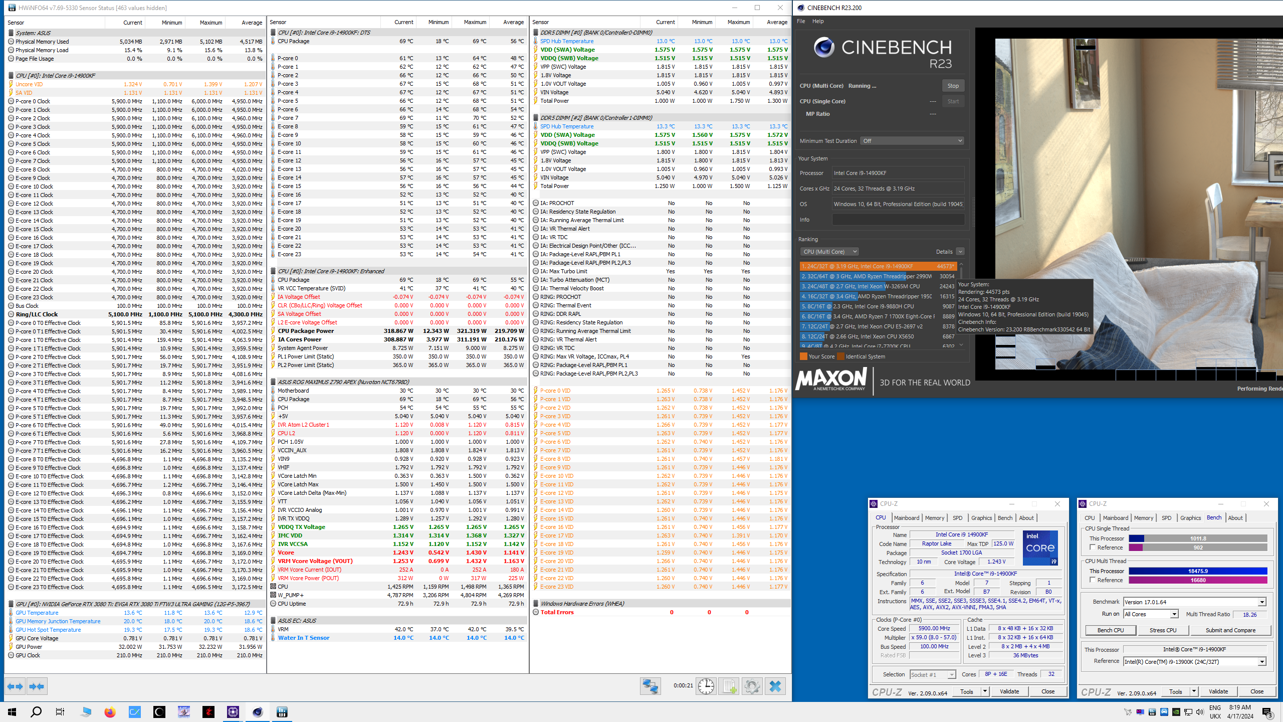Switch to Cinebench taskbar icon

click(258, 712)
